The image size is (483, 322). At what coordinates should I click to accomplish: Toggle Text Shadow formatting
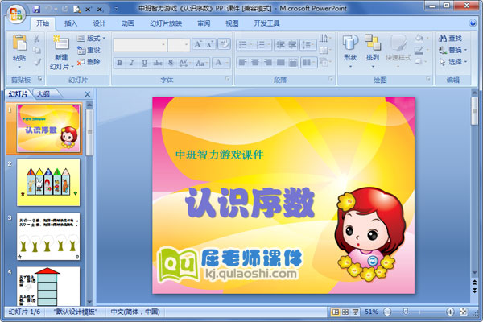point(171,63)
